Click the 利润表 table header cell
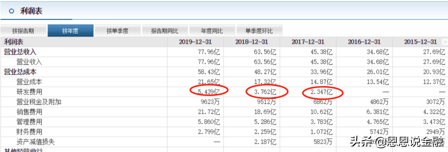The width and height of the screenshot is (448, 152). (13, 42)
